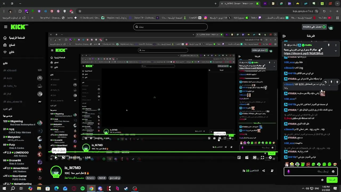Click the chat message input field
Screen dimensions: 341x192
311,171
